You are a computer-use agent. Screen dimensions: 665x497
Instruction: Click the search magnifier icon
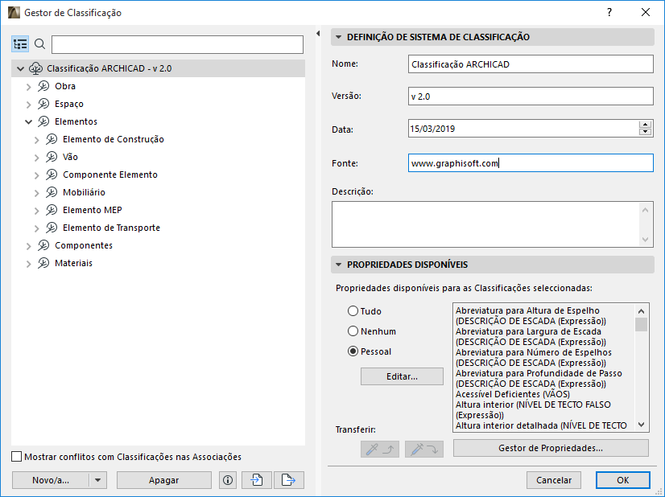(39, 44)
